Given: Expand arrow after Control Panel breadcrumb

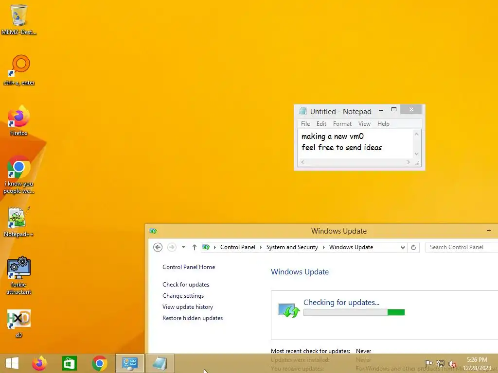Looking at the screenshot, I should [261, 247].
